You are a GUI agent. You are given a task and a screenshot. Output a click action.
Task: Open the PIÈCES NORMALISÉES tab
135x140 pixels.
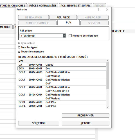coord(43,6)
